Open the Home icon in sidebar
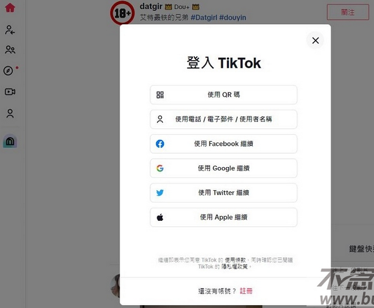 (10, 8)
